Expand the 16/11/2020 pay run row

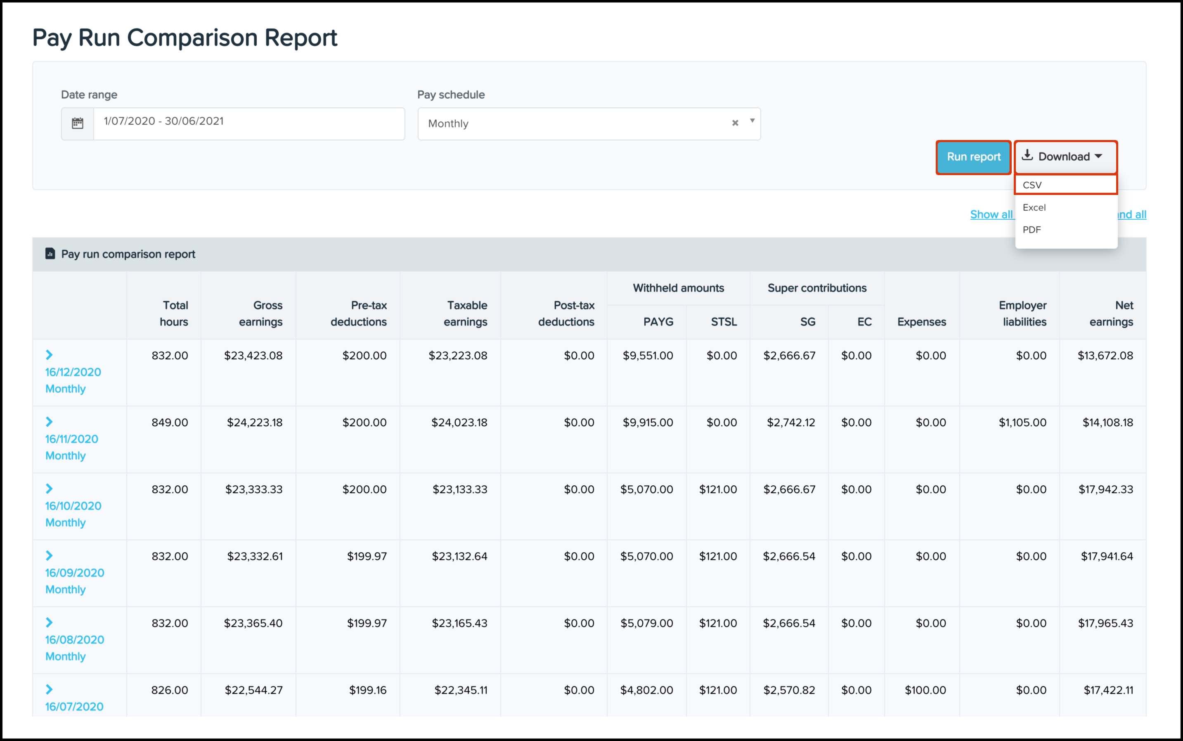(x=50, y=421)
